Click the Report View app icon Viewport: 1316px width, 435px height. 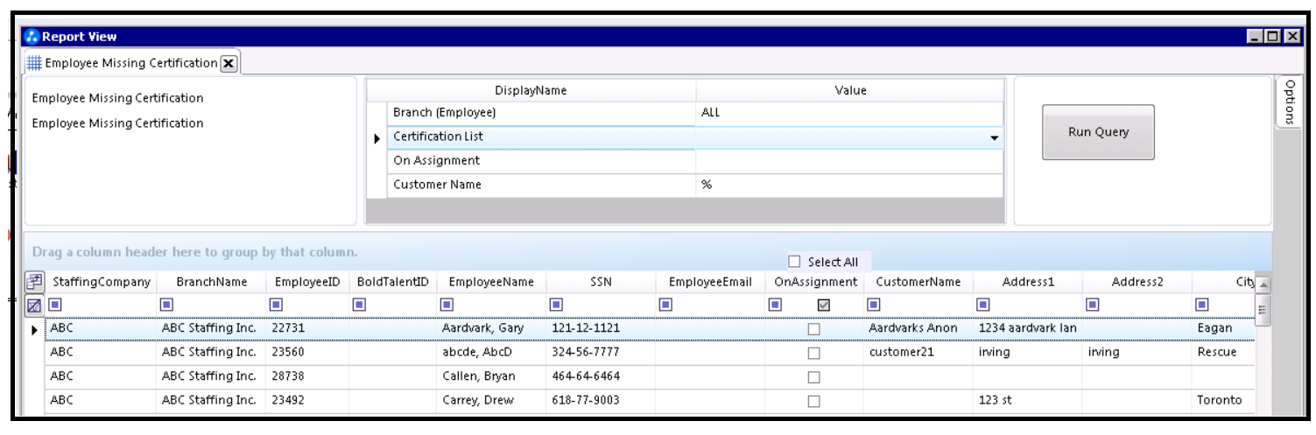coord(32,37)
